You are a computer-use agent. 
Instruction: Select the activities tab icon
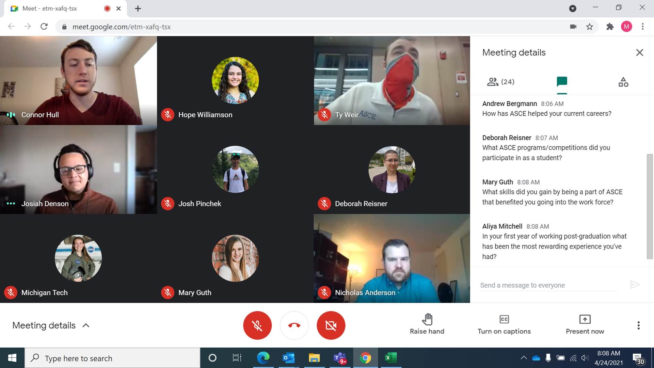[x=623, y=81]
